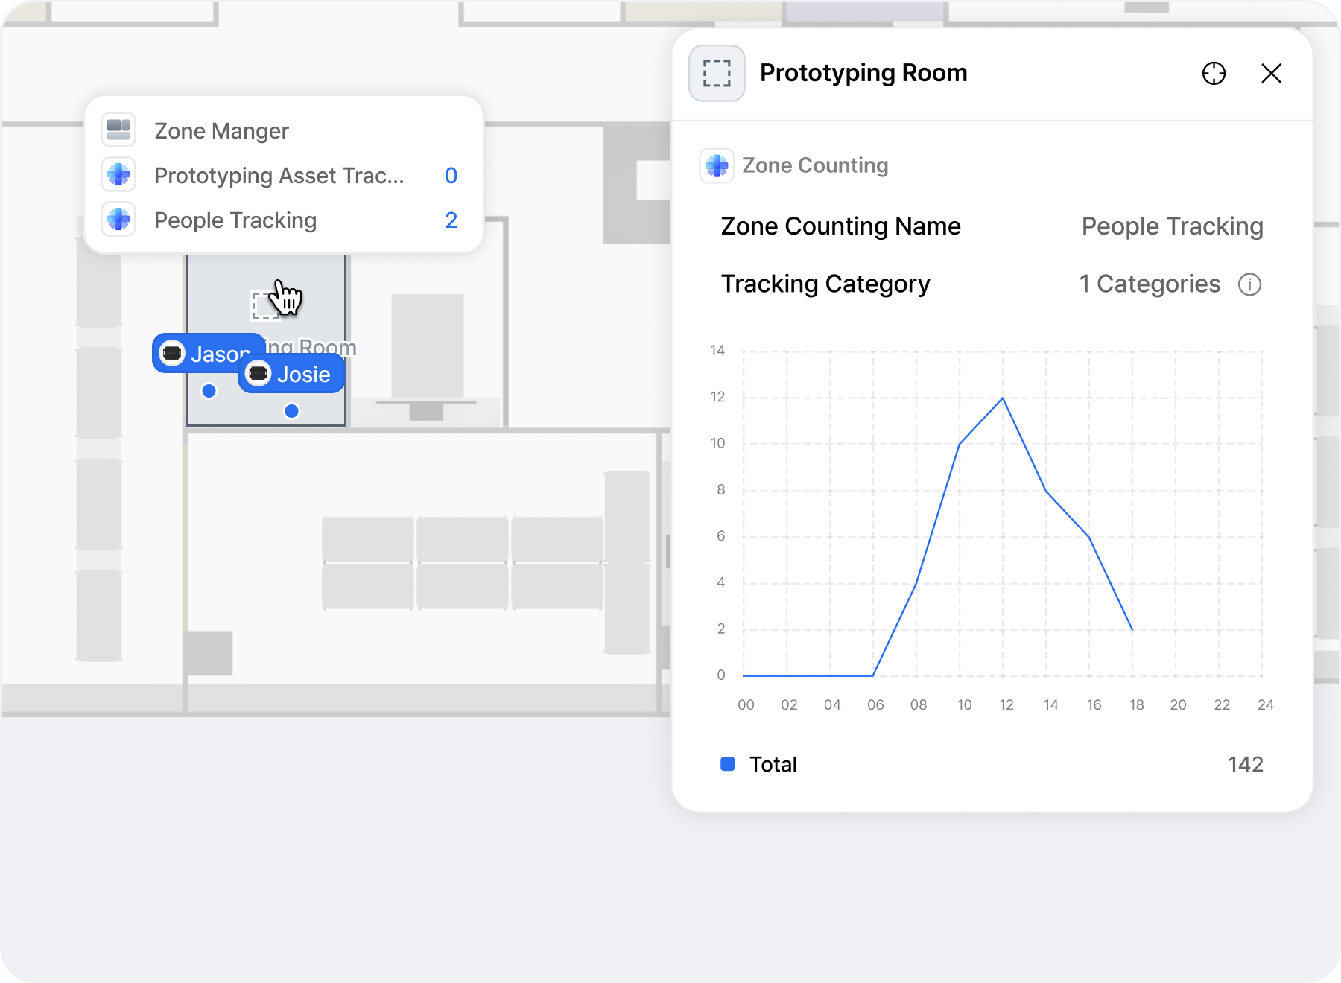Click the Prototyping Asset Tracking icon
The image size is (1341, 983).
pos(118,175)
